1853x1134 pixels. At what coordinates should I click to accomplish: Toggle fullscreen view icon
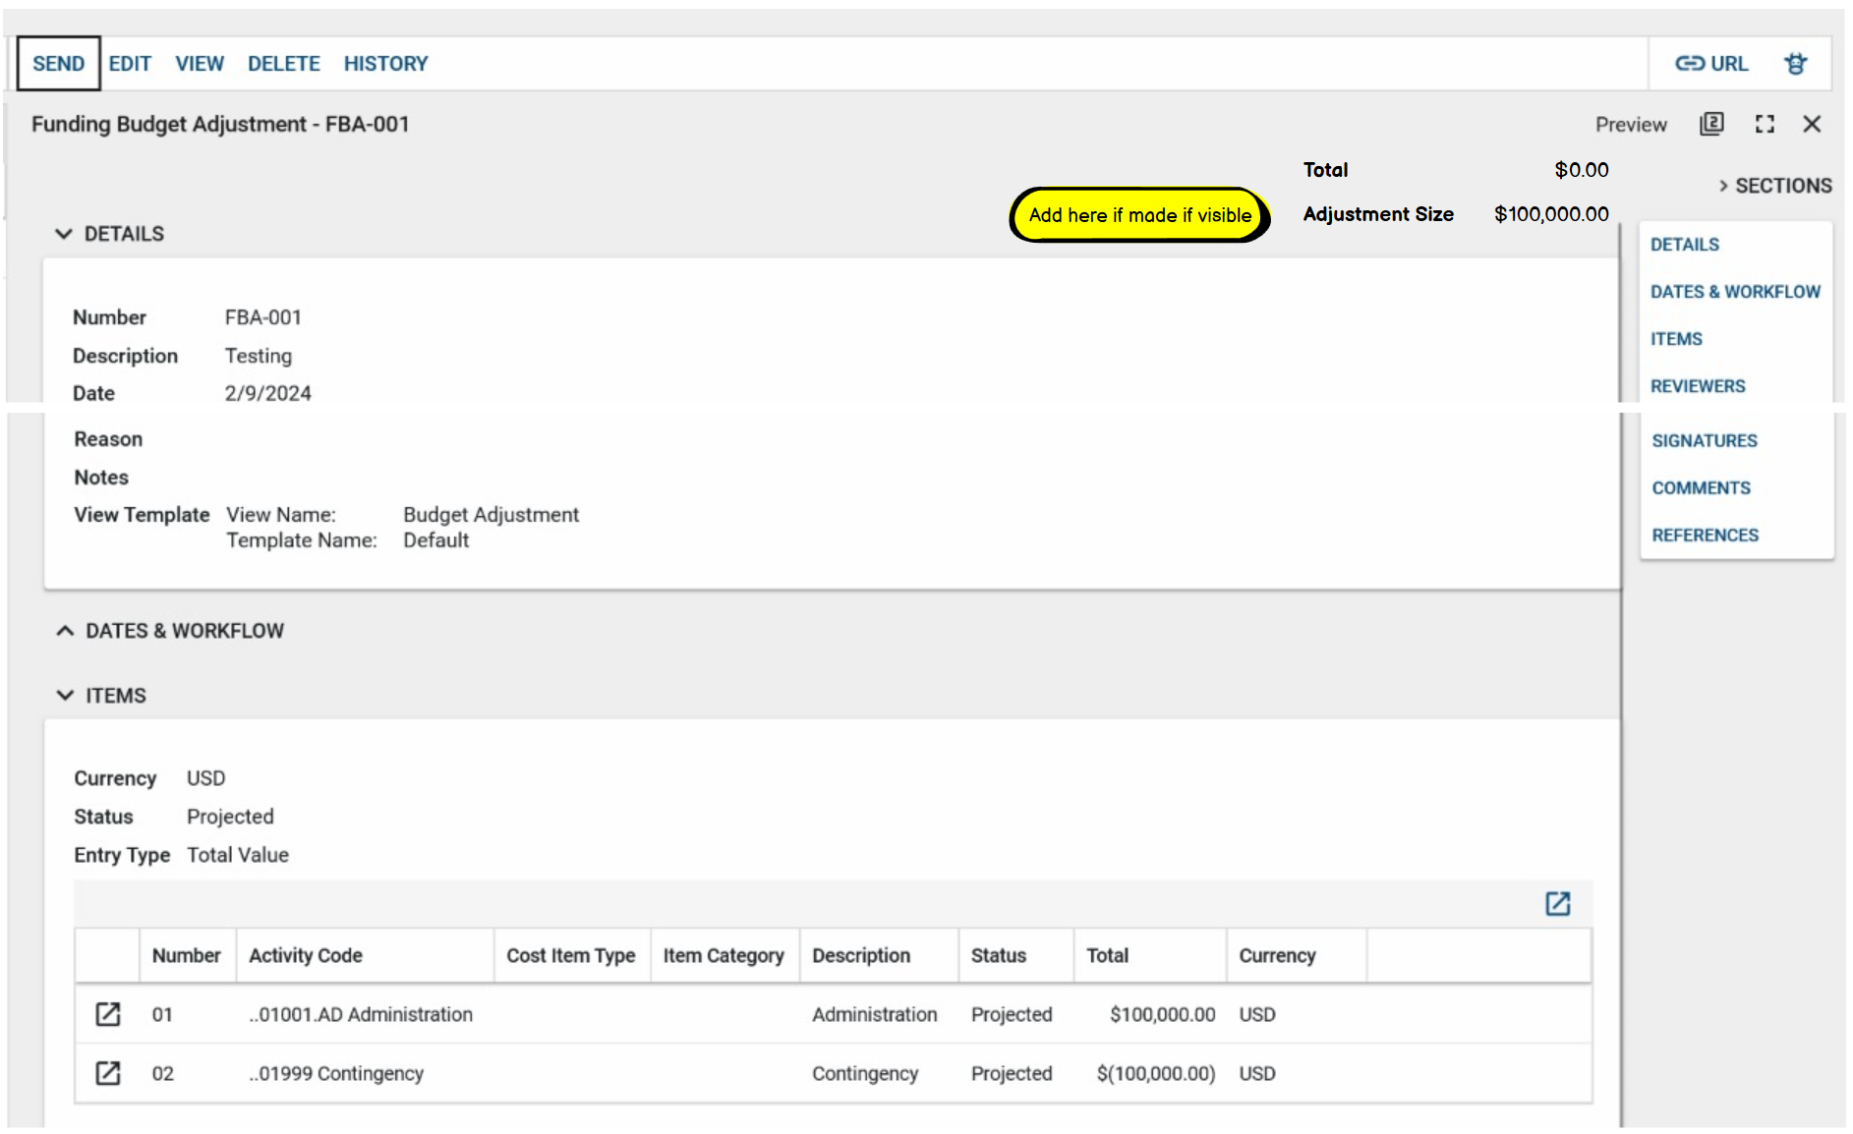coord(1765,124)
